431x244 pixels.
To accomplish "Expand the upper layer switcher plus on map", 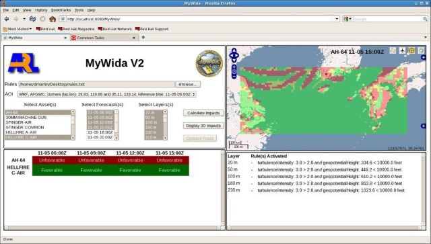I will click(x=424, y=57).
